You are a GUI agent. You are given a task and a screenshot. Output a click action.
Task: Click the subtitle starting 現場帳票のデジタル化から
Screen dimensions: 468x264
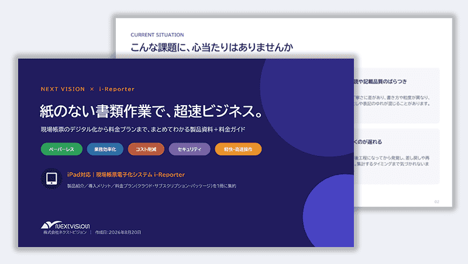(143, 129)
